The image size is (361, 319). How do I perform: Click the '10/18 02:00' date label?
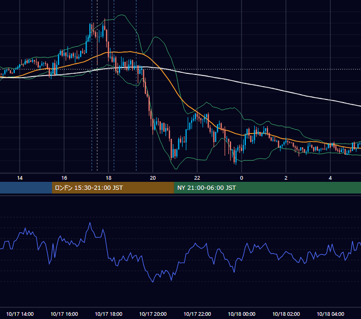tap(286, 314)
